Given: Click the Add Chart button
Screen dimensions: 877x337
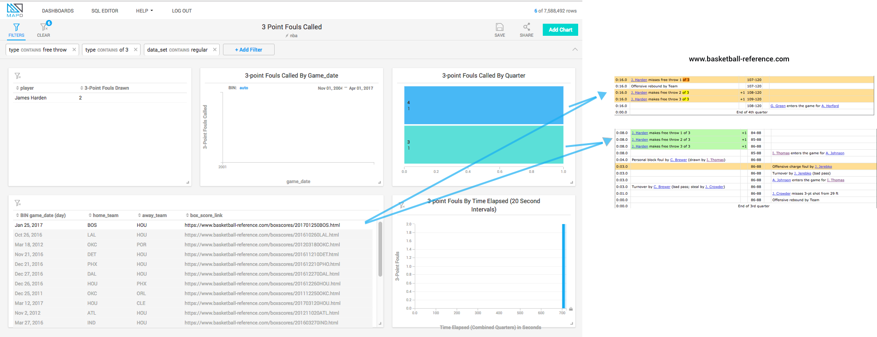Looking at the screenshot, I should coord(560,30).
